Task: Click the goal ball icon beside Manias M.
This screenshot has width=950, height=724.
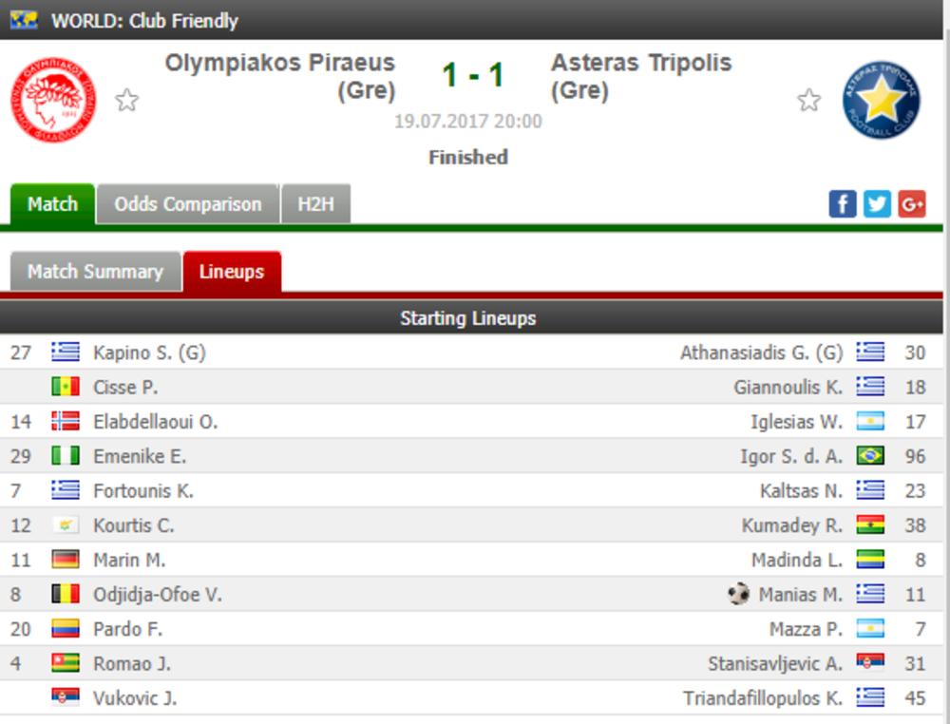Action: (738, 595)
